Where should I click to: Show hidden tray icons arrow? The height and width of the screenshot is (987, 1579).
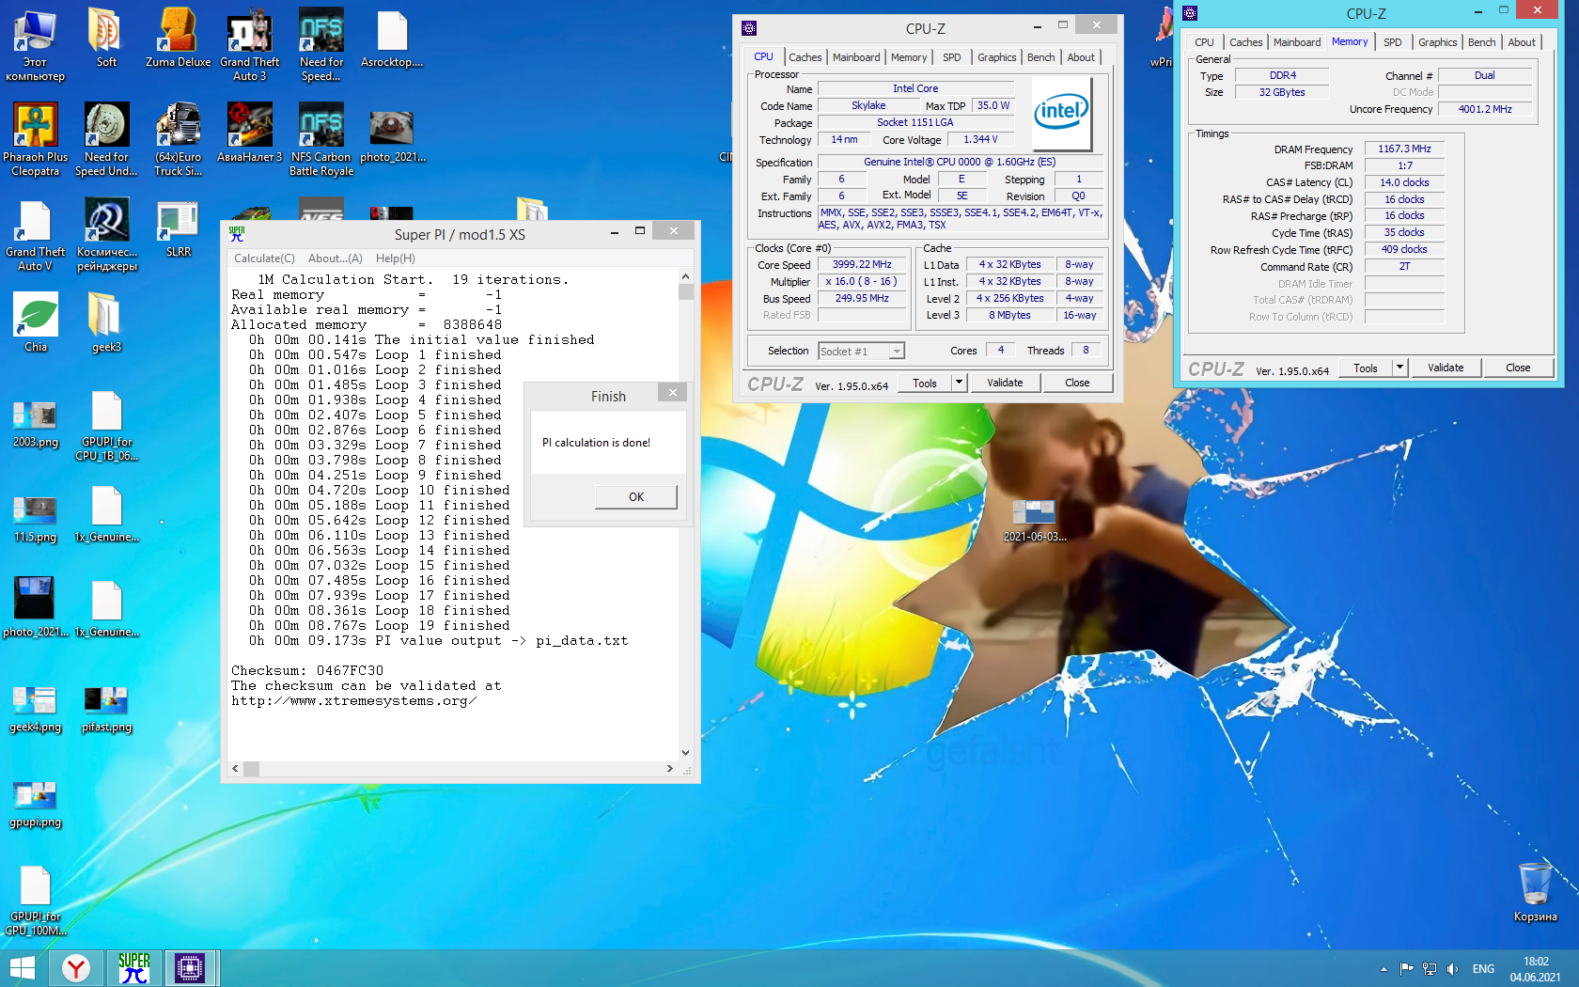(x=1384, y=968)
